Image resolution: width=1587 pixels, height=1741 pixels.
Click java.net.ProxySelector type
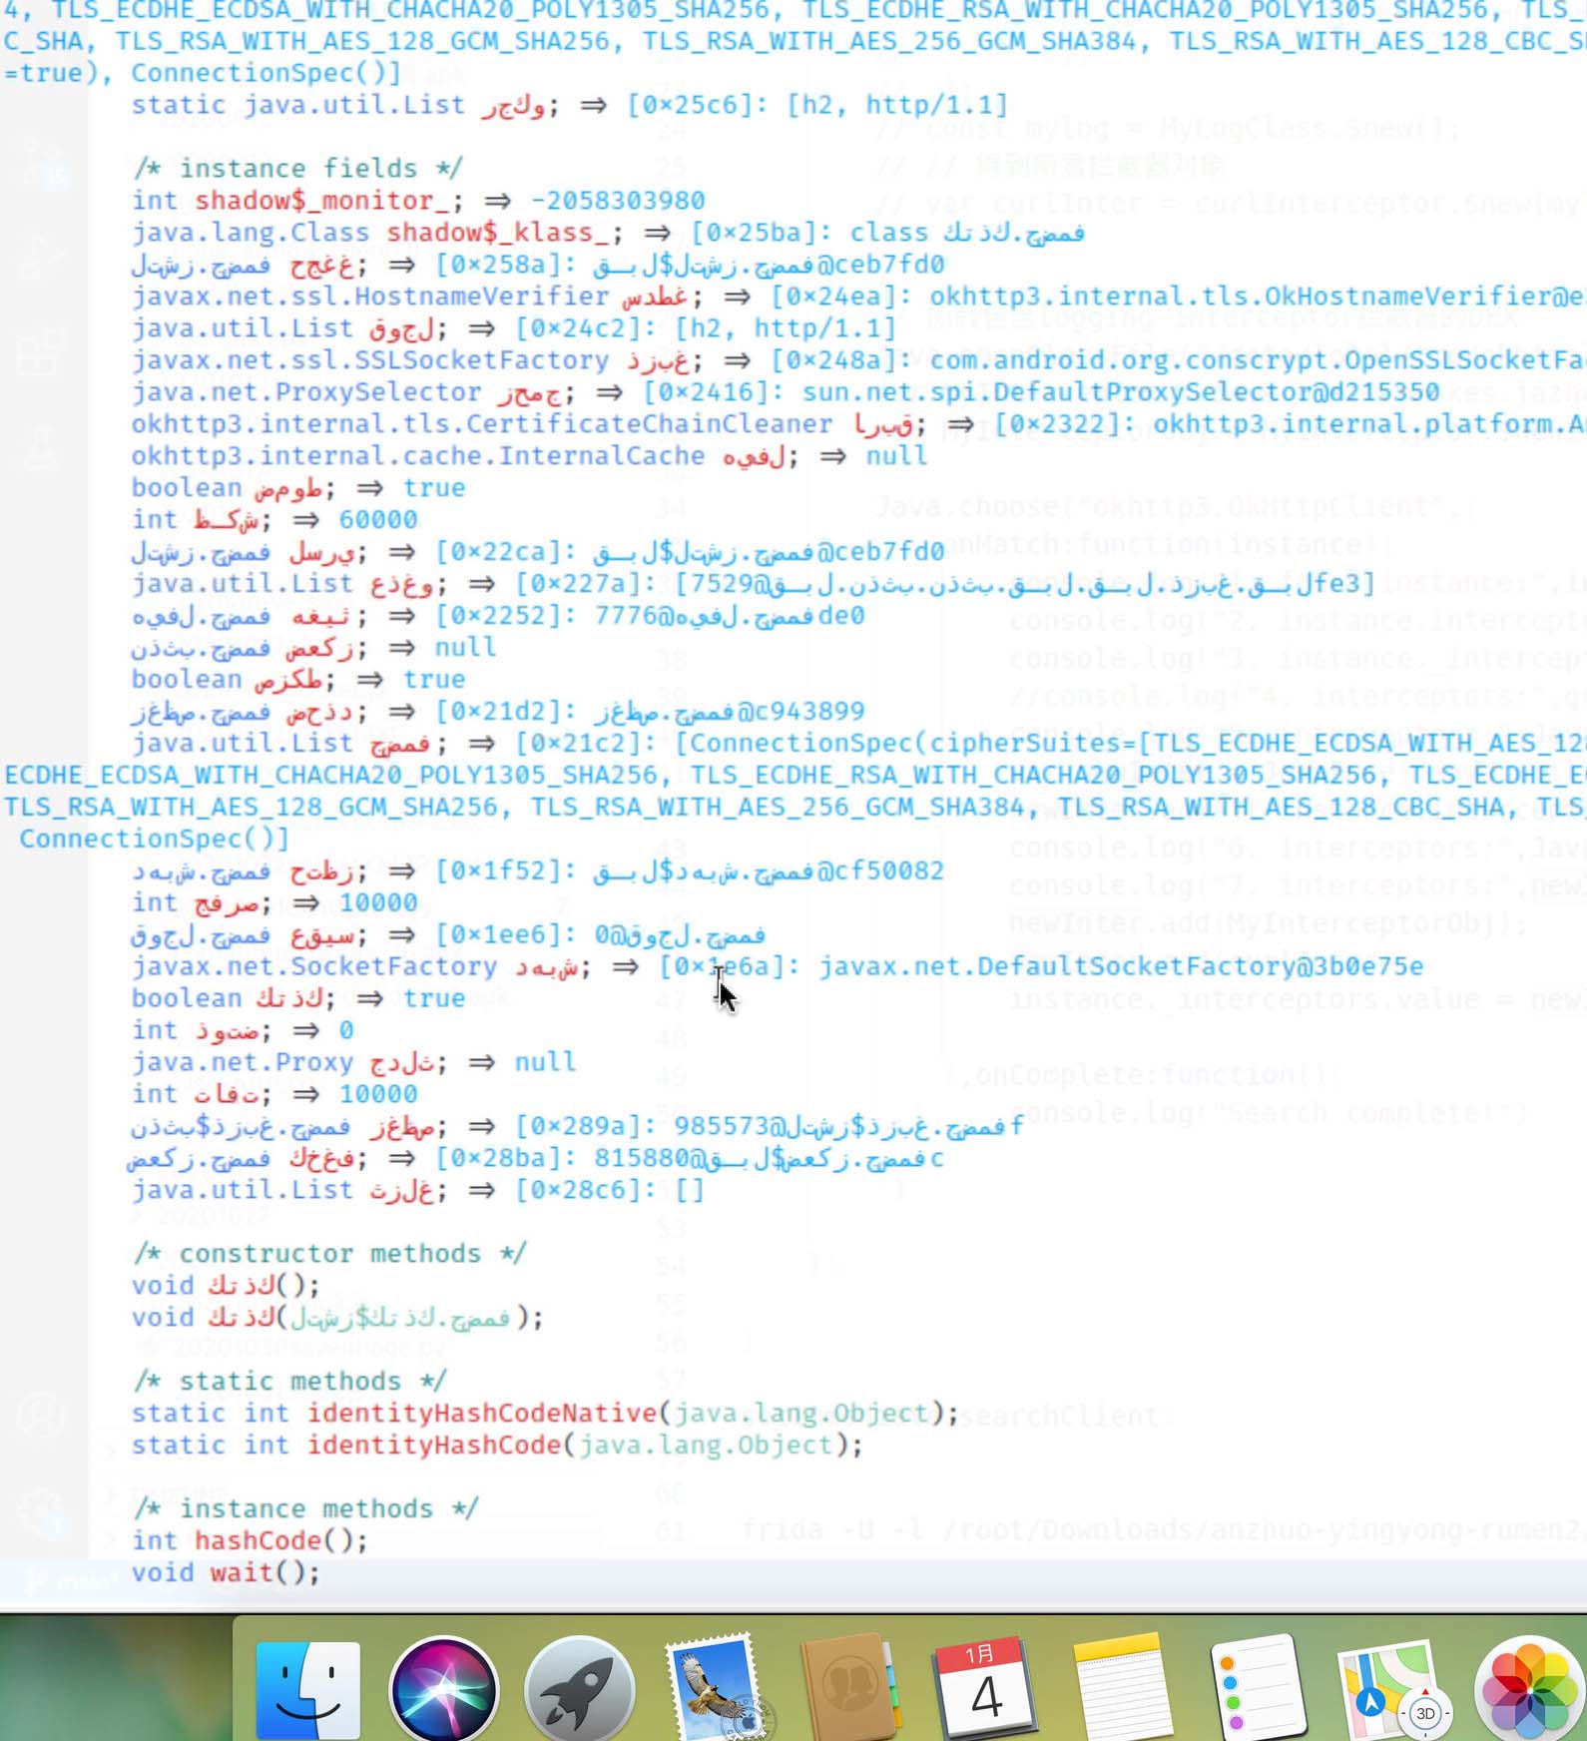(305, 392)
